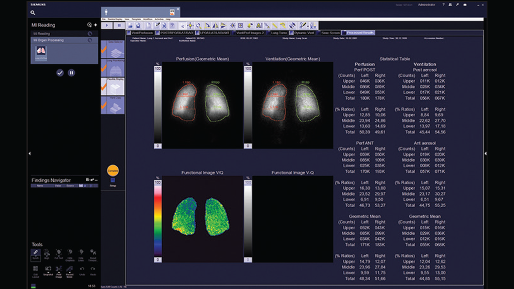Click the orange Complete button
514x289 pixels.
coord(113,171)
